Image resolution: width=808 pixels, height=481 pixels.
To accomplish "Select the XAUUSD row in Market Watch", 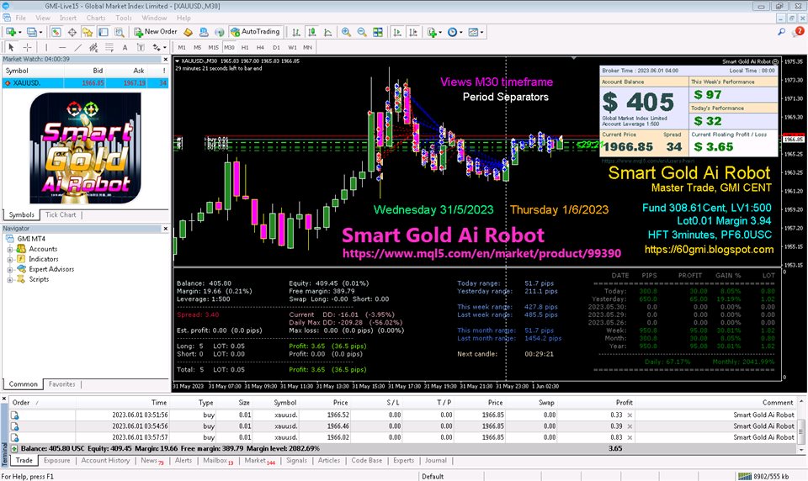I will pyautogui.click(x=50, y=83).
